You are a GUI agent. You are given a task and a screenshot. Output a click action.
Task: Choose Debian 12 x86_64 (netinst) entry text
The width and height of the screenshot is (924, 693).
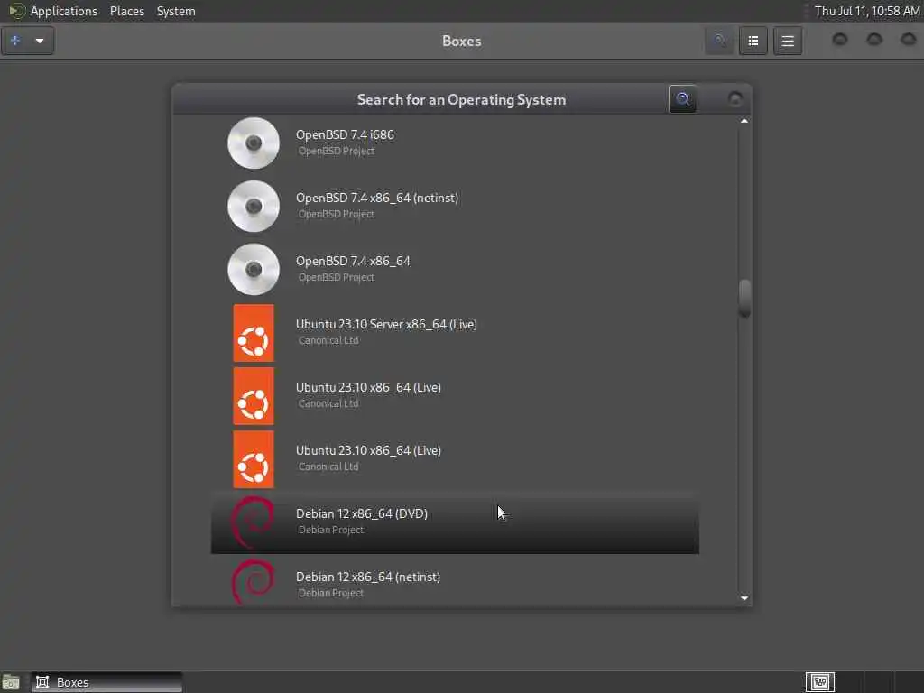(368, 577)
